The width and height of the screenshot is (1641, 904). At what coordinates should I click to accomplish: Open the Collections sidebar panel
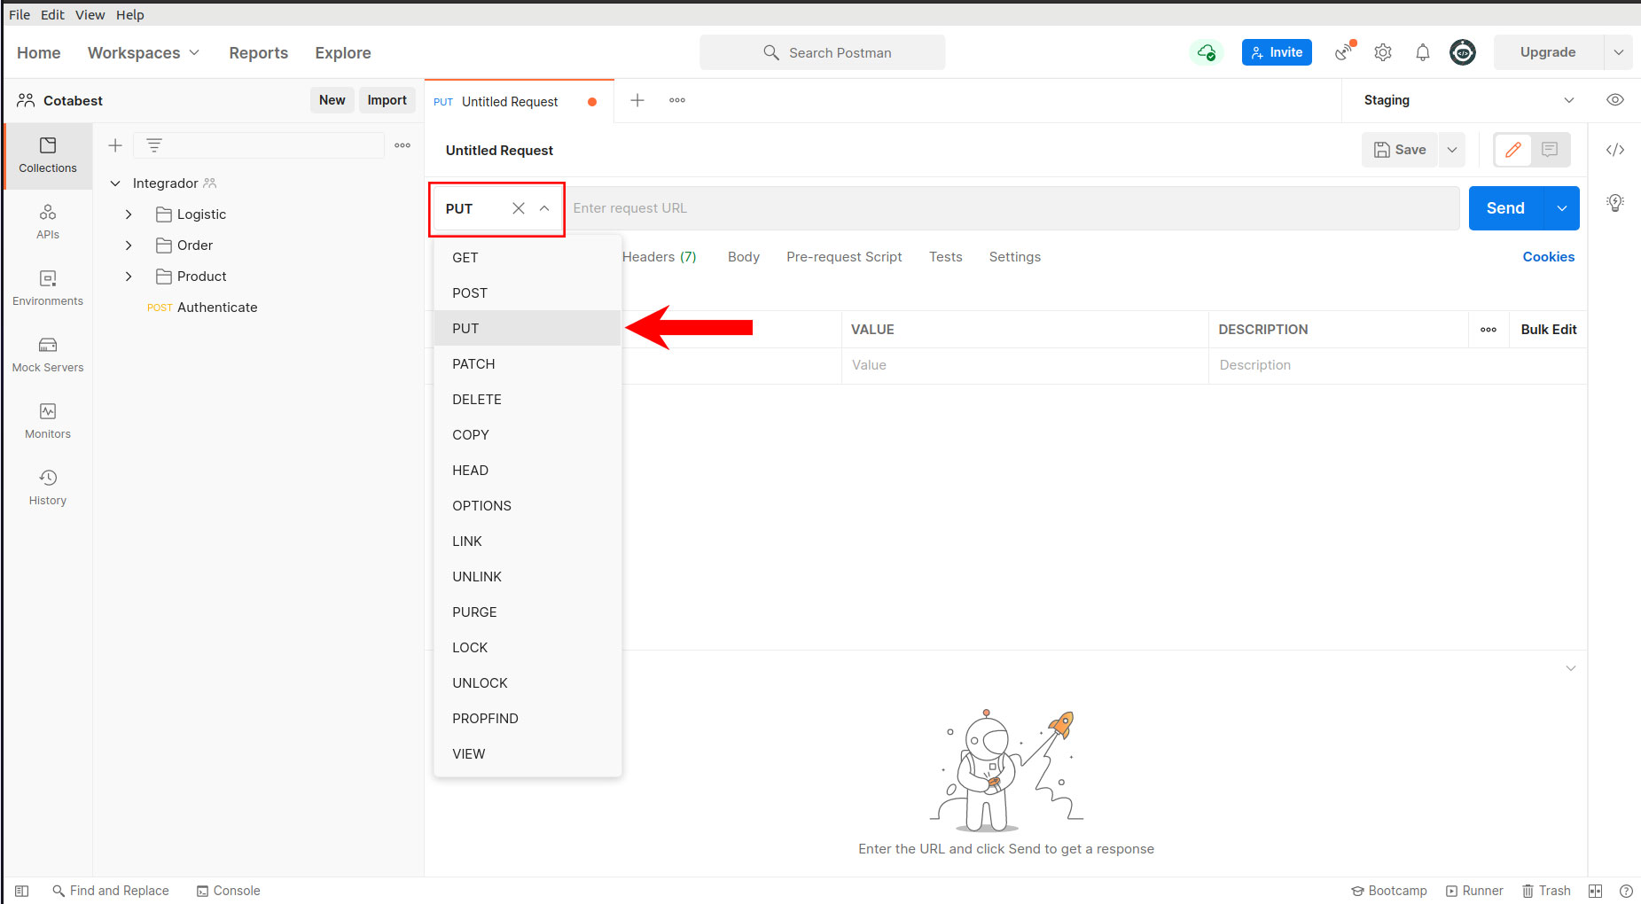tap(48, 155)
